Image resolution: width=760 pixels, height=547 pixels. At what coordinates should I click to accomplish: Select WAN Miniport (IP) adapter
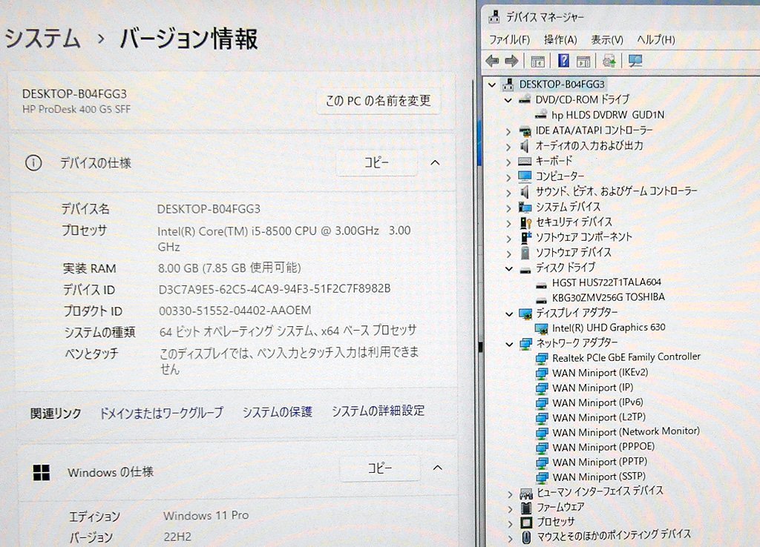593,388
